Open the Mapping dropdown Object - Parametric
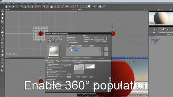The image size is (173, 97). tap(100, 41)
